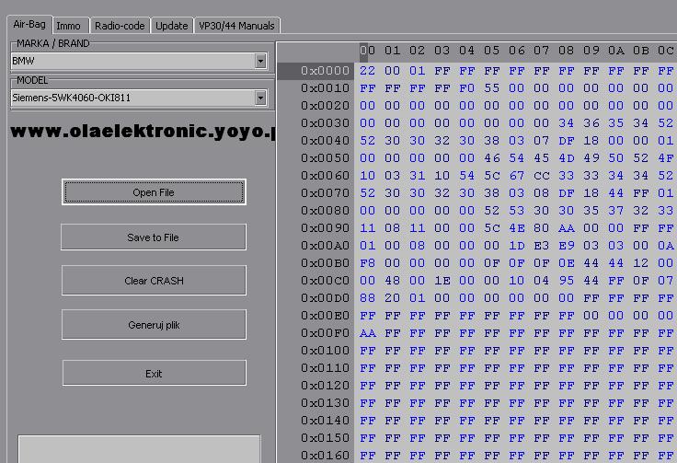
Task: Select the 0x0150 row address
Action: point(325,438)
